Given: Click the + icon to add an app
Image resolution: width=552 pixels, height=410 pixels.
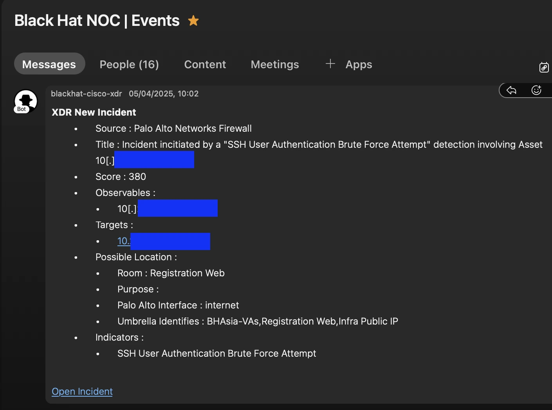Looking at the screenshot, I should [330, 63].
